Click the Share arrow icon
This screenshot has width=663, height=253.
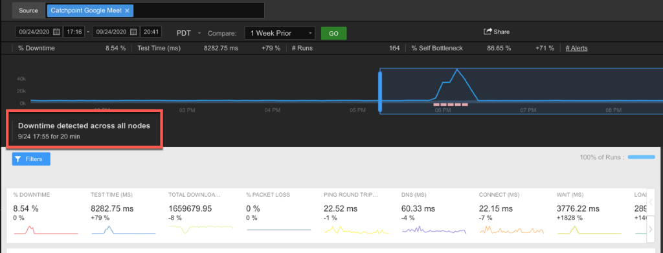pos(488,31)
